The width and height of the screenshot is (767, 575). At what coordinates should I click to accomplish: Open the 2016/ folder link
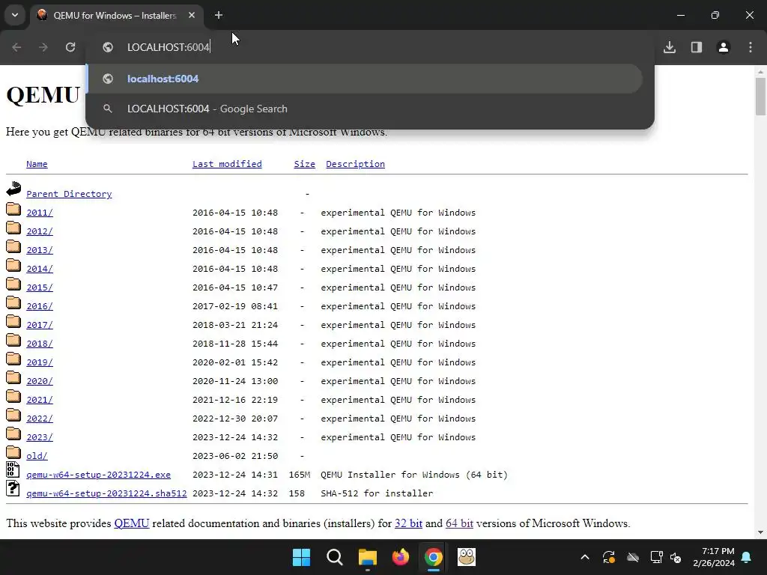(x=40, y=306)
